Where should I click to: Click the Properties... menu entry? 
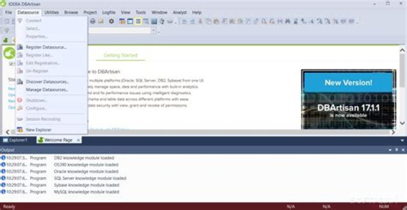coord(51,36)
